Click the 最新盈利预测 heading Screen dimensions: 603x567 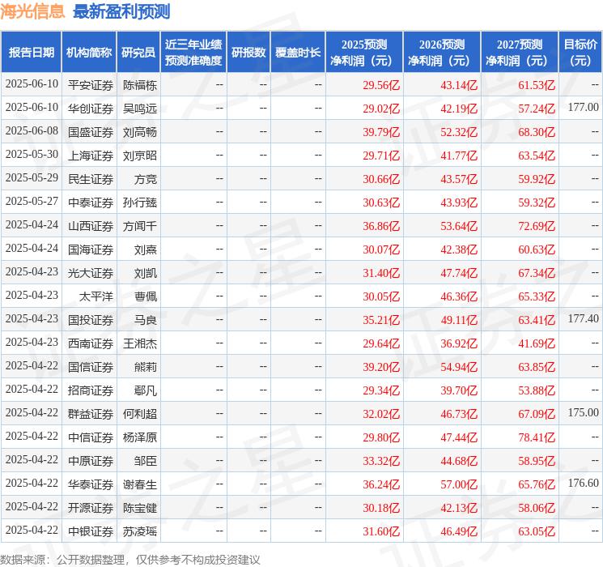click(121, 11)
